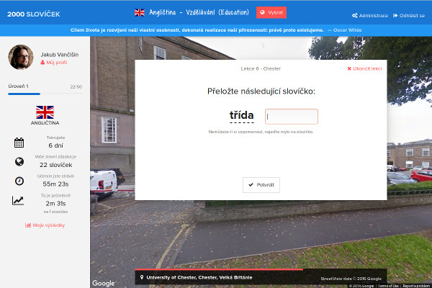Viewport: 432px width, 288px height.
Task: Open Administrace in top navigation
Action: pos(370,16)
